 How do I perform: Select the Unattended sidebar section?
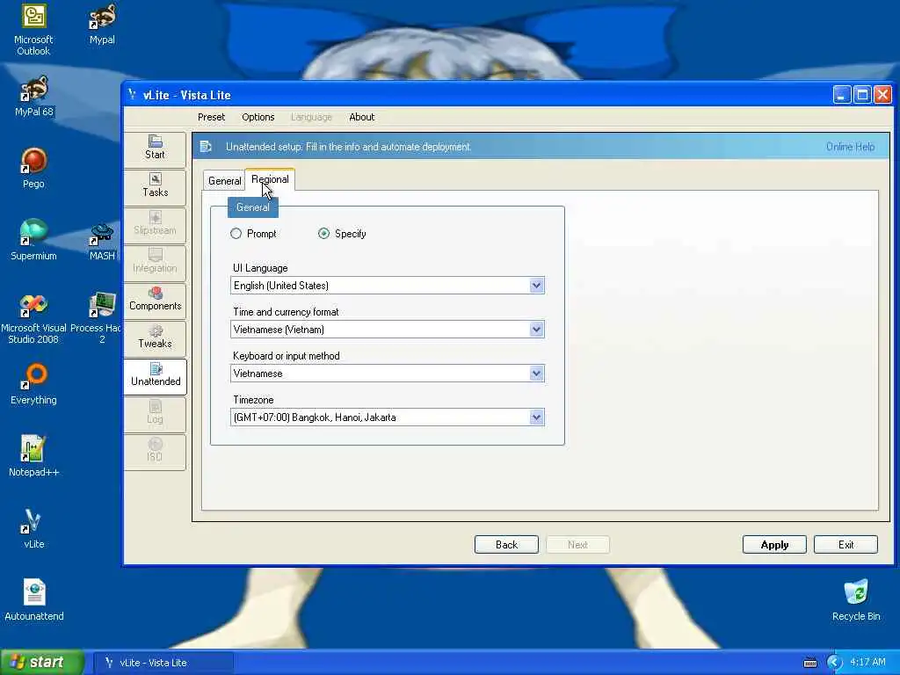(155, 375)
